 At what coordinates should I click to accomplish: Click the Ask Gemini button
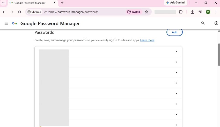click(175, 3)
